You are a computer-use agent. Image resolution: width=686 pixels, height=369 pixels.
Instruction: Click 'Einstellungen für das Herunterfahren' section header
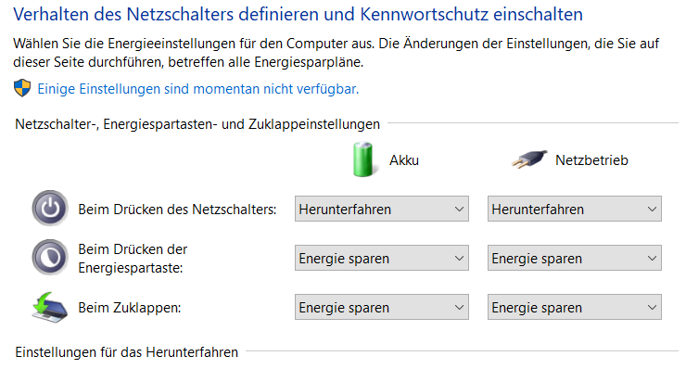[x=127, y=352]
